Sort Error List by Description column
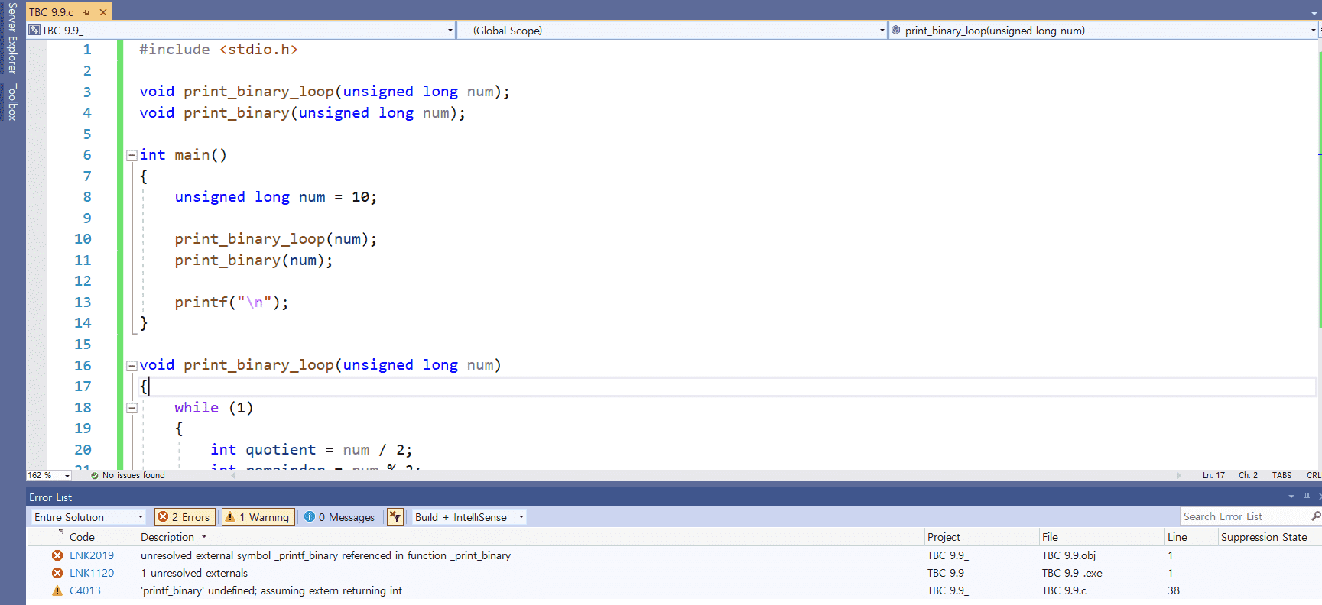 (x=167, y=537)
